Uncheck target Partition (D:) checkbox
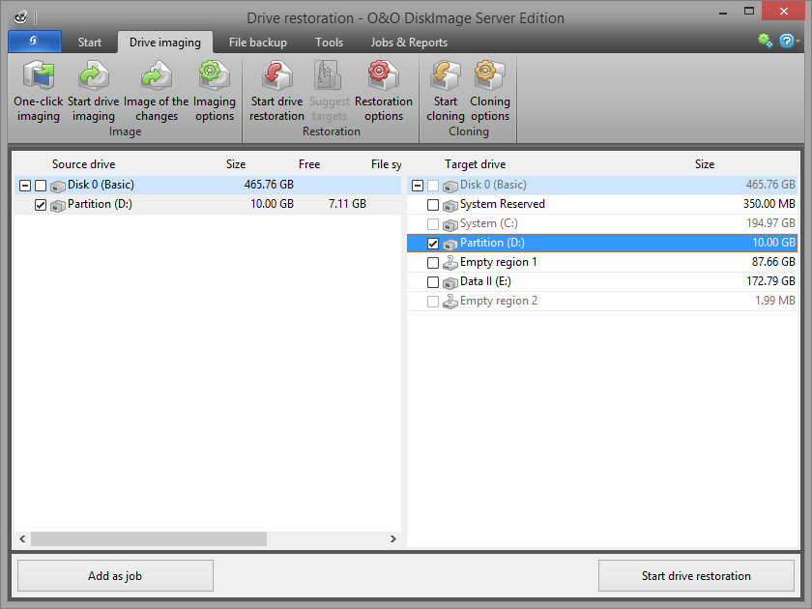The image size is (812, 609). click(x=433, y=244)
